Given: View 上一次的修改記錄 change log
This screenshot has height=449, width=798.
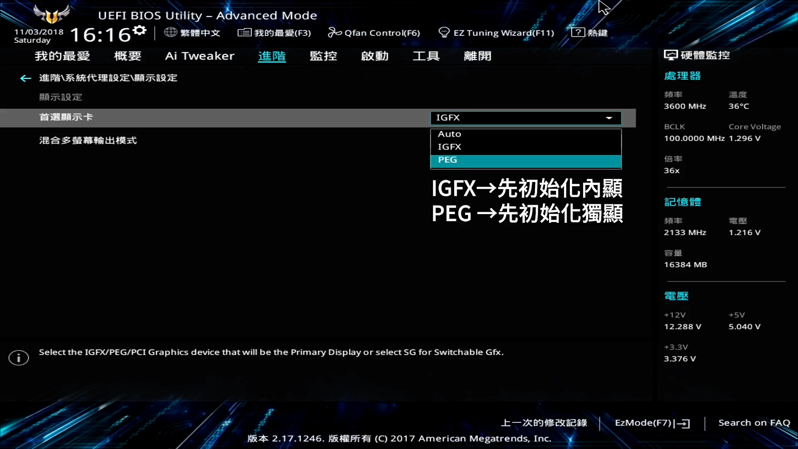Looking at the screenshot, I should (x=544, y=423).
